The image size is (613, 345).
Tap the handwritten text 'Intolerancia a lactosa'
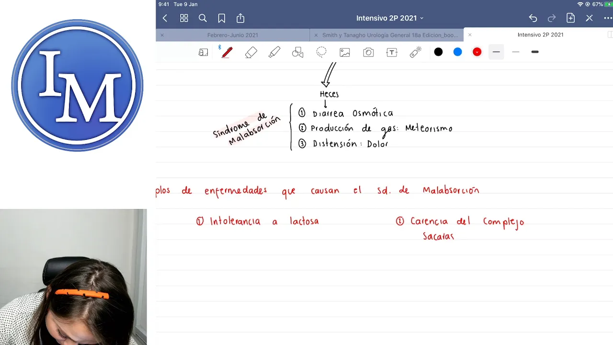click(264, 221)
